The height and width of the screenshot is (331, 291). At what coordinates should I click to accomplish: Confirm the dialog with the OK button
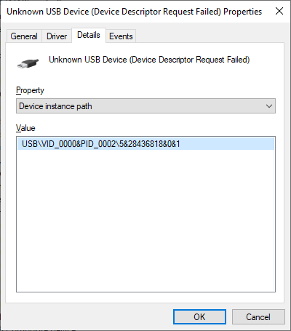coord(199,316)
